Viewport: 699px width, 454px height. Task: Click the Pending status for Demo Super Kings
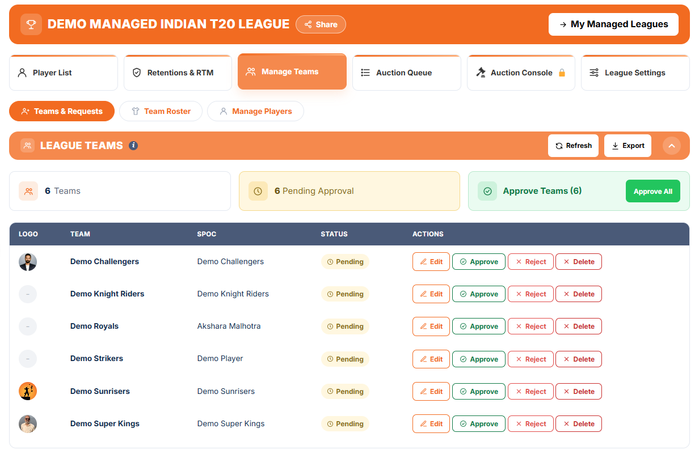point(345,424)
